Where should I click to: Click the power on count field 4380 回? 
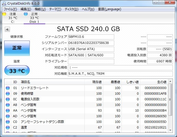tap(160, 55)
